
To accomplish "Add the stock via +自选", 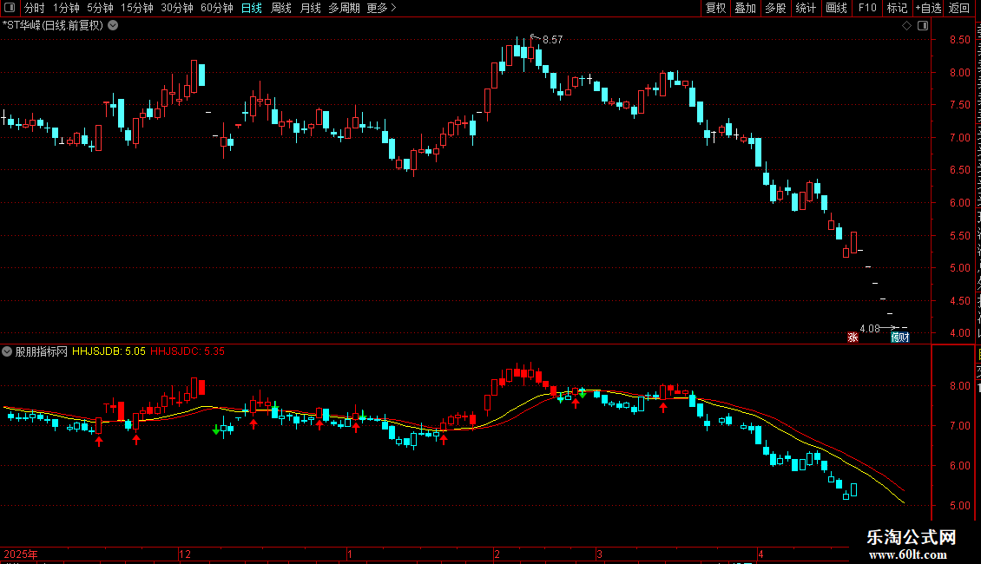I will point(928,8).
